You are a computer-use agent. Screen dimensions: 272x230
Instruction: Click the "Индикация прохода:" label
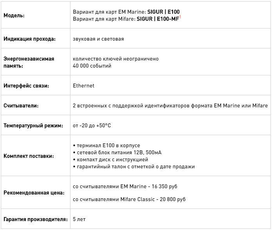pyautogui.click(x=29, y=39)
